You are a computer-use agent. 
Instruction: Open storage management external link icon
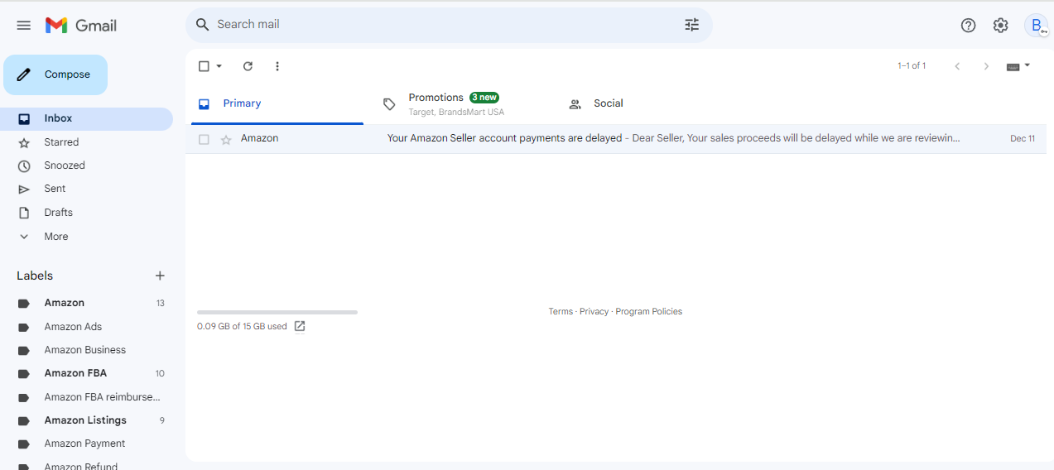click(x=300, y=326)
